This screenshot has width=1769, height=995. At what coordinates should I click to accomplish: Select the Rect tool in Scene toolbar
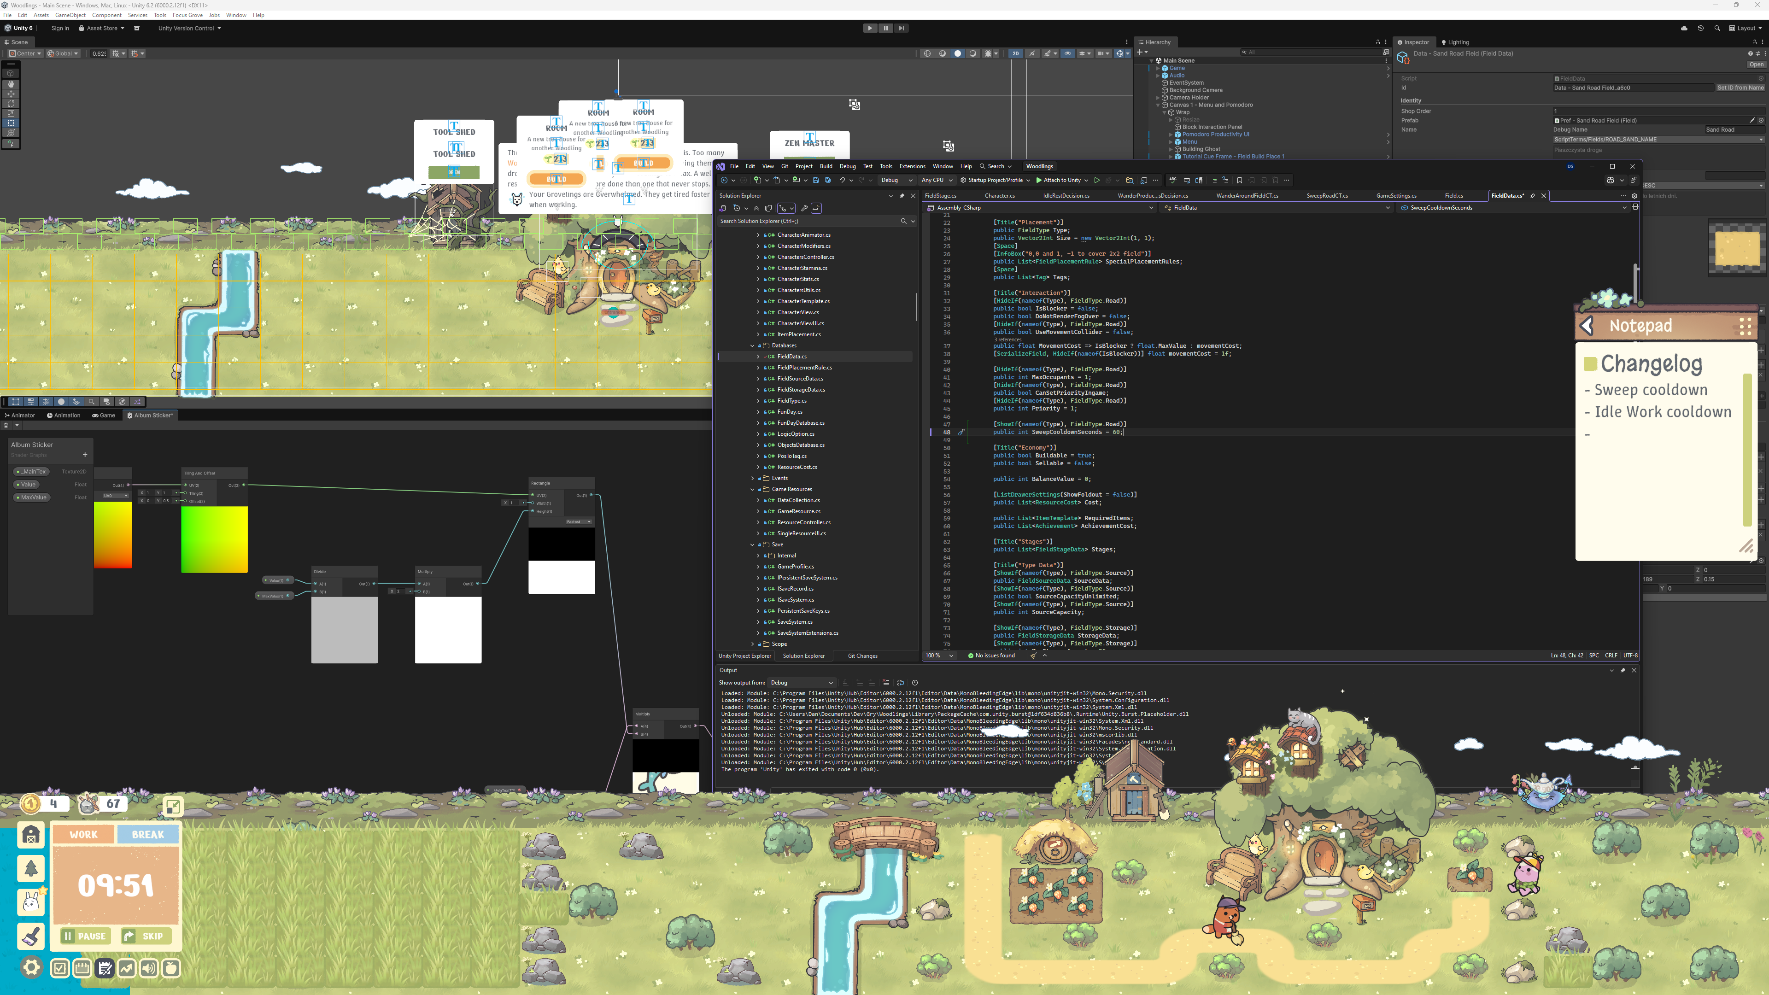[x=11, y=123]
